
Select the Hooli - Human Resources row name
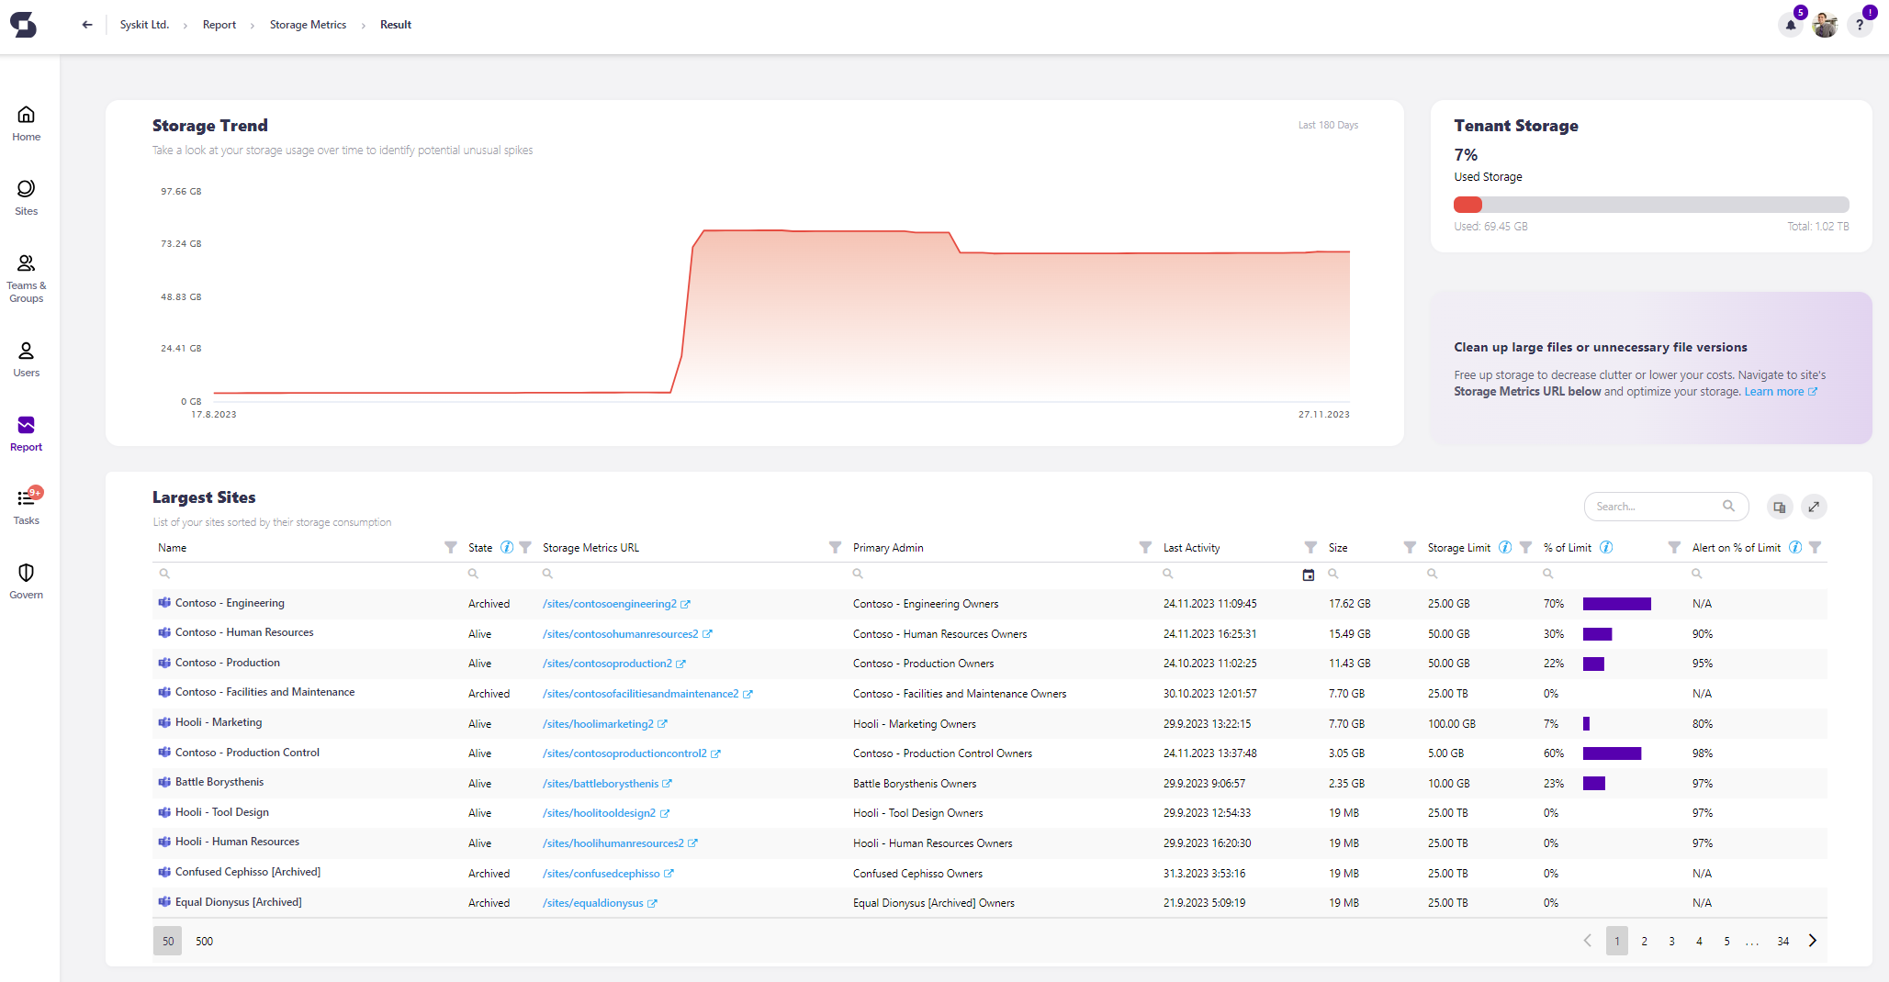(237, 842)
